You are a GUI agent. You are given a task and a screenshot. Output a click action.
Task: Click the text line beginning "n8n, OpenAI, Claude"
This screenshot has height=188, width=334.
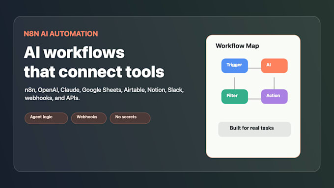(104, 90)
